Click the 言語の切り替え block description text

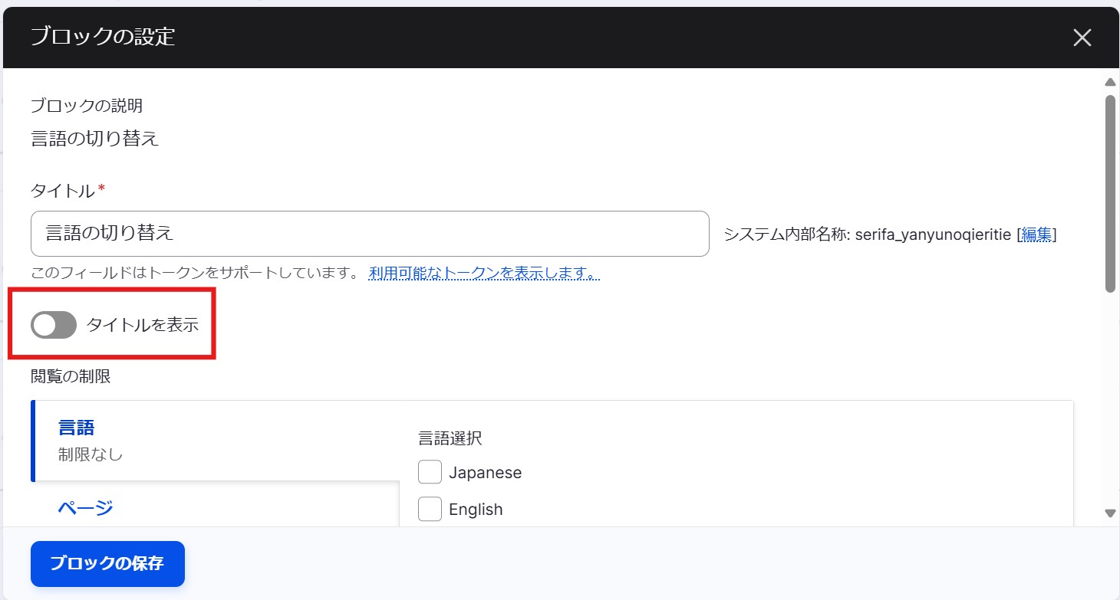point(94,139)
